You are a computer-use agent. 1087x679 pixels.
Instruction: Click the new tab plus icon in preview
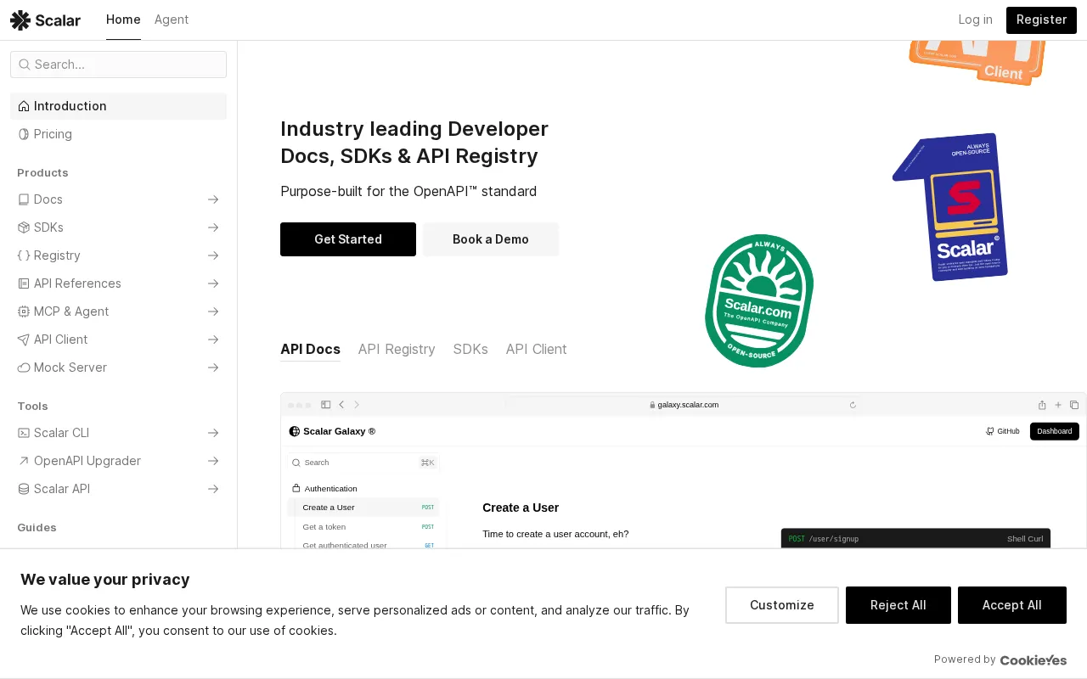pyautogui.click(x=1058, y=405)
